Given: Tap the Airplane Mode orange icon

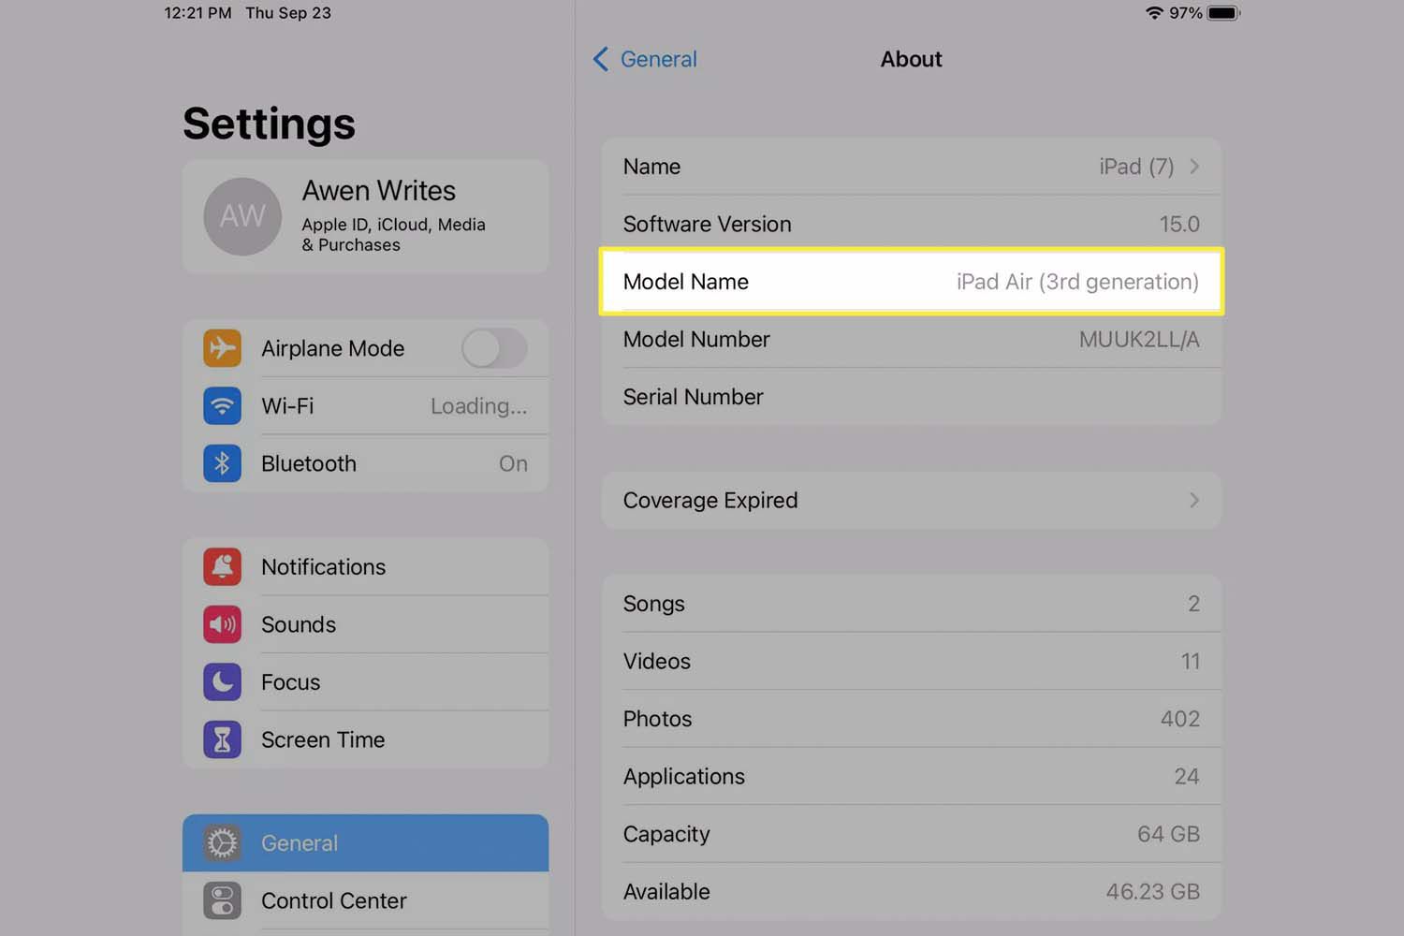Looking at the screenshot, I should coord(222,348).
